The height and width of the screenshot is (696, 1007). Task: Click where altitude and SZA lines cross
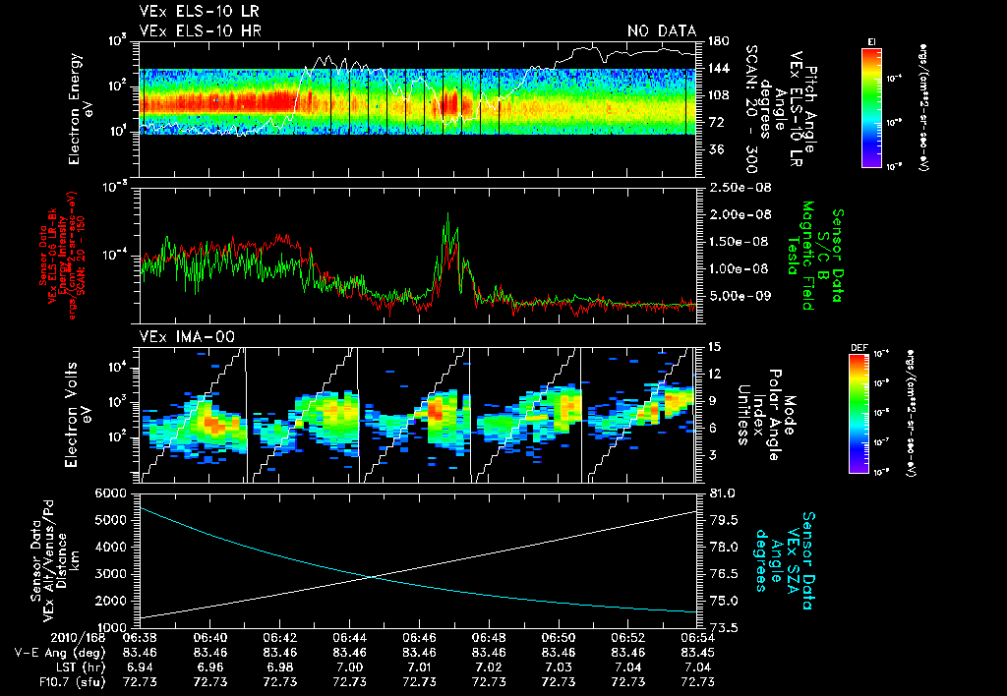(x=371, y=577)
